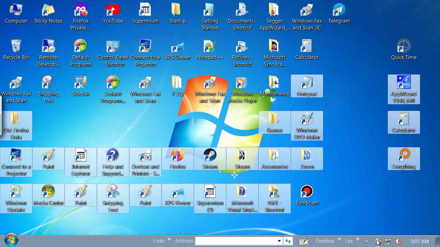
Task: Click the Address bar Go button
Action: [288, 241]
